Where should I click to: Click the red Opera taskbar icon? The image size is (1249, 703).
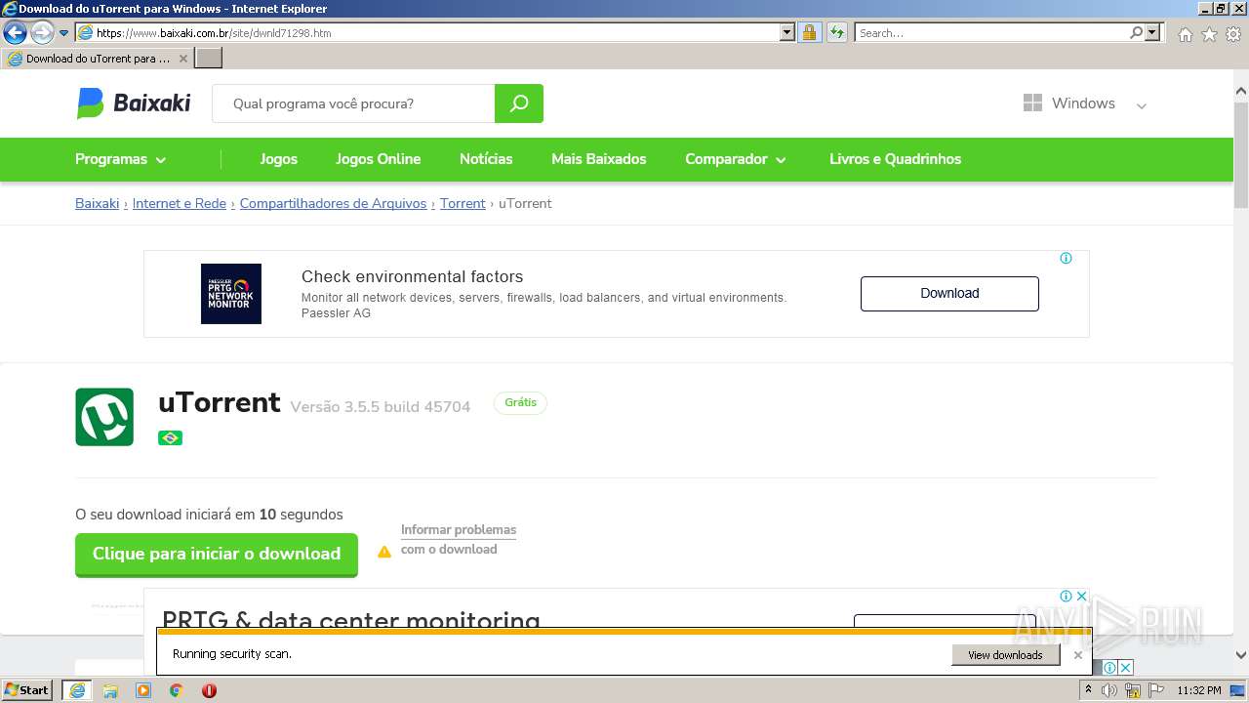(x=209, y=690)
